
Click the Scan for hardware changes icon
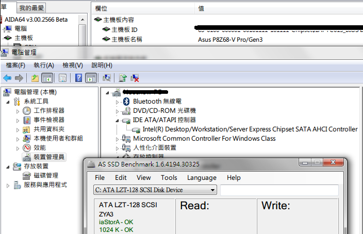(x=107, y=78)
